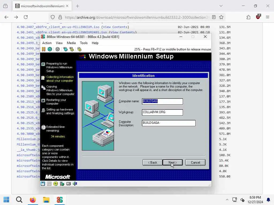Viewport: 274px width, 205px height.
Task: Open Windows Start menu
Action: [6, 200]
